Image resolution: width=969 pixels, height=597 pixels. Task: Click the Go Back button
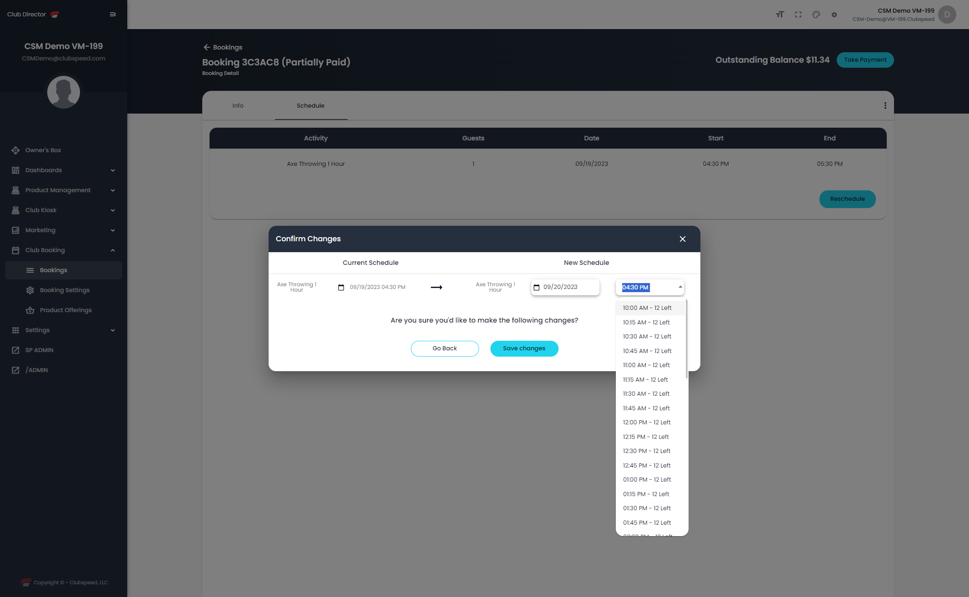(445, 348)
